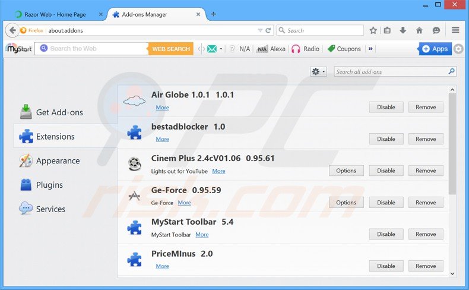Open the Radio headphones toolbar item

tap(305, 49)
